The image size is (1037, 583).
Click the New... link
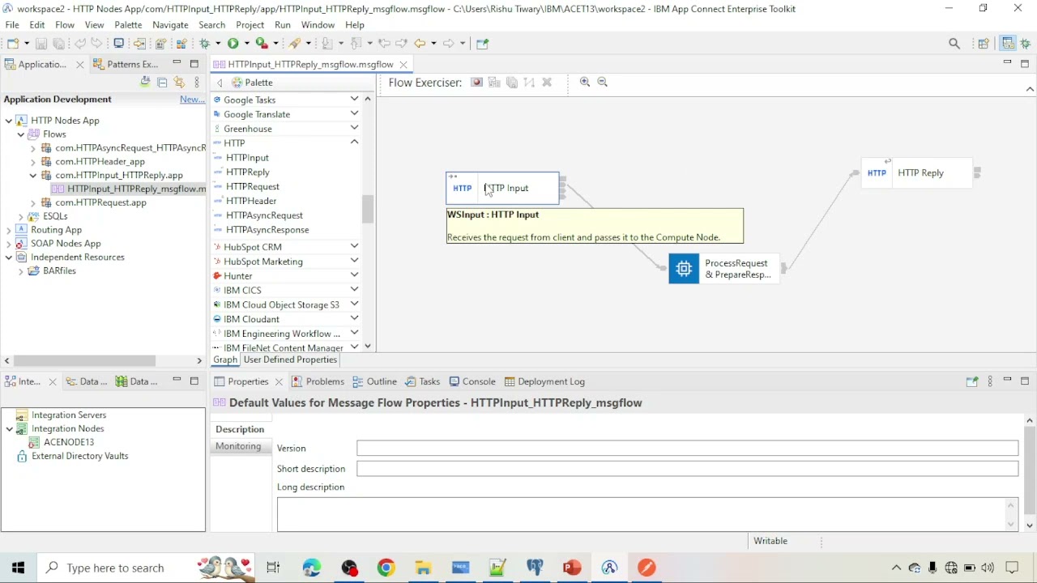click(192, 99)
